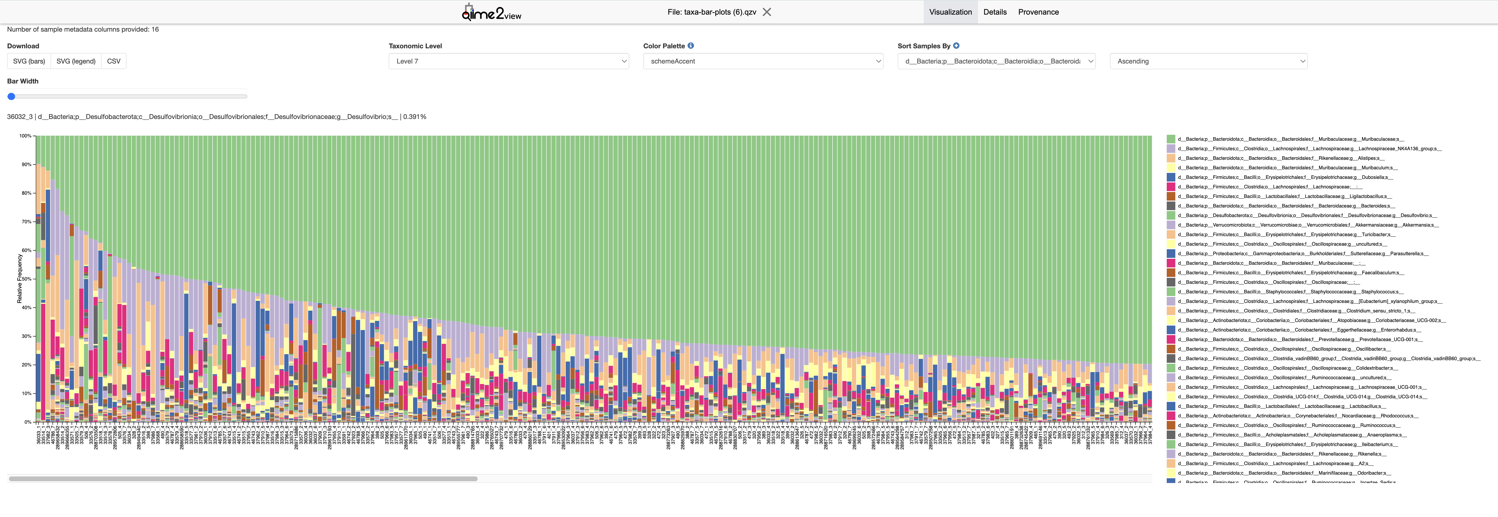The width and height of the screenshot is (1498, 517).
Task: Click the Ligilactobacillus legend color swatch
Action: point(1171,196)
